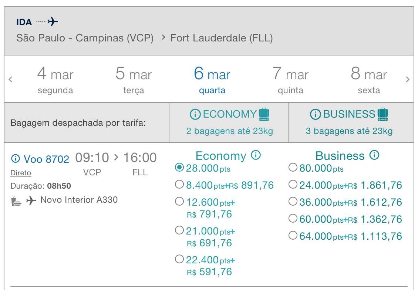Open the Voo 8702 flight link
This screenshot has width=418, height=290.
tap(46, 159)
